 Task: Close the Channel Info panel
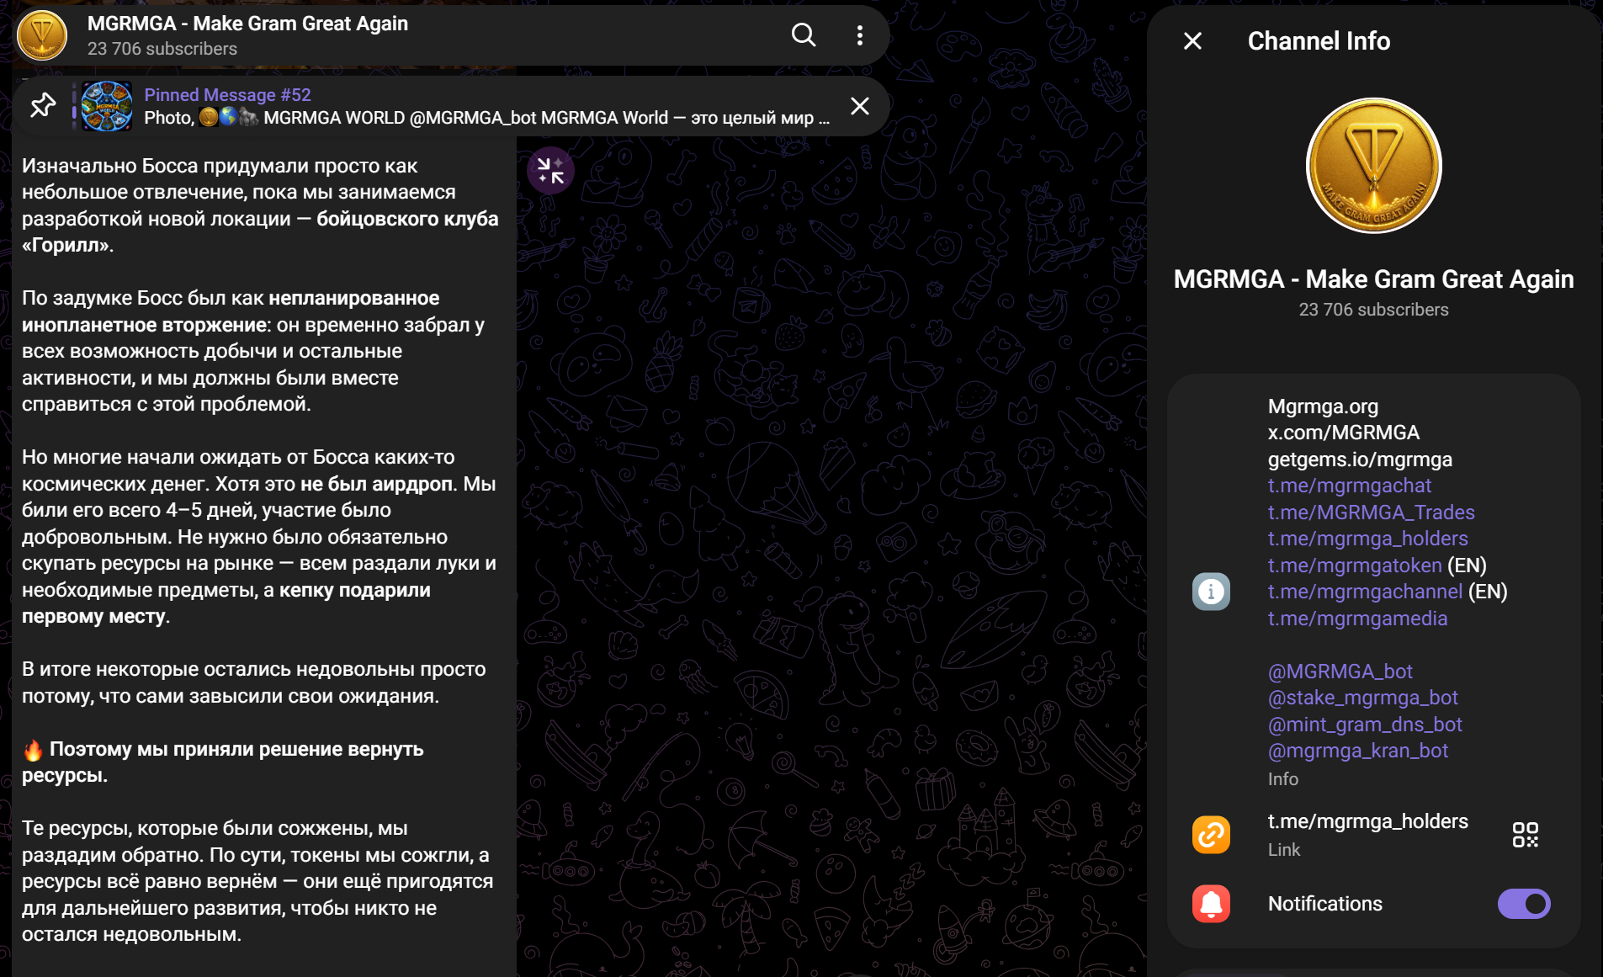[x=1192, y=41]
